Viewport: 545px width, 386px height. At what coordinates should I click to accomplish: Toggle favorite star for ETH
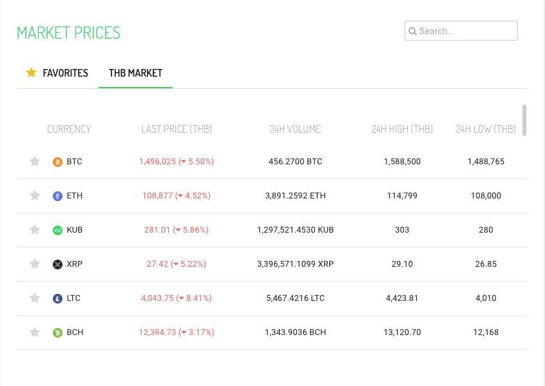35,196
